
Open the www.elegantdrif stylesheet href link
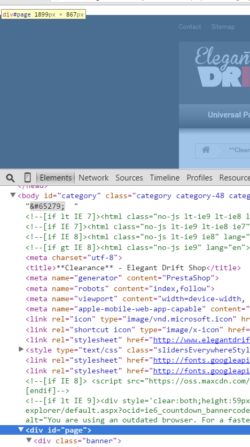click(201, 340)
